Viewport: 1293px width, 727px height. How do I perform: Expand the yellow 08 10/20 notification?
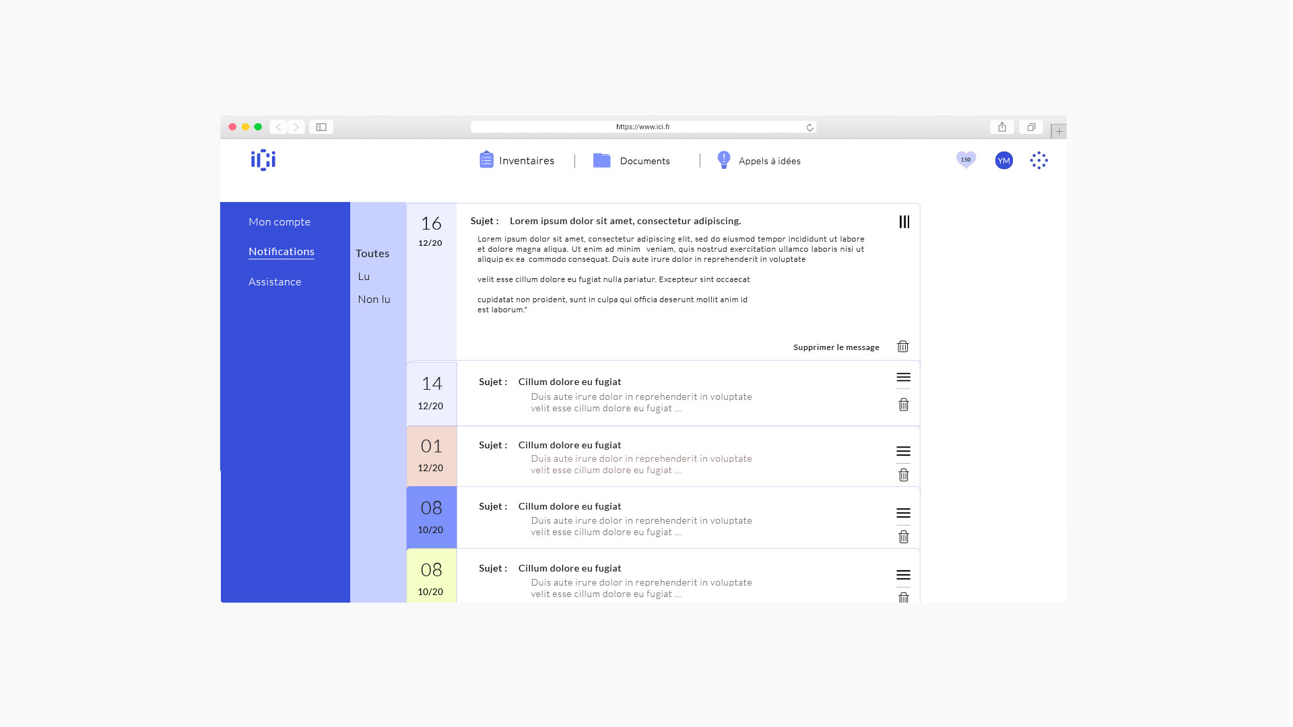click(x=904, y=576)
